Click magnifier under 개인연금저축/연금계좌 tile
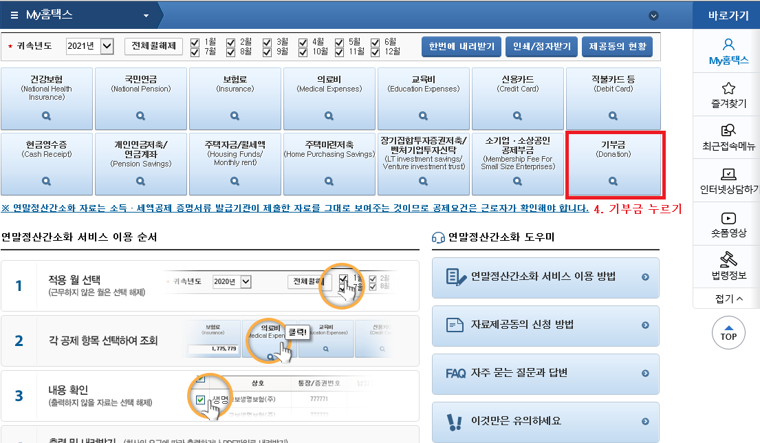 (x=140, y=182)
